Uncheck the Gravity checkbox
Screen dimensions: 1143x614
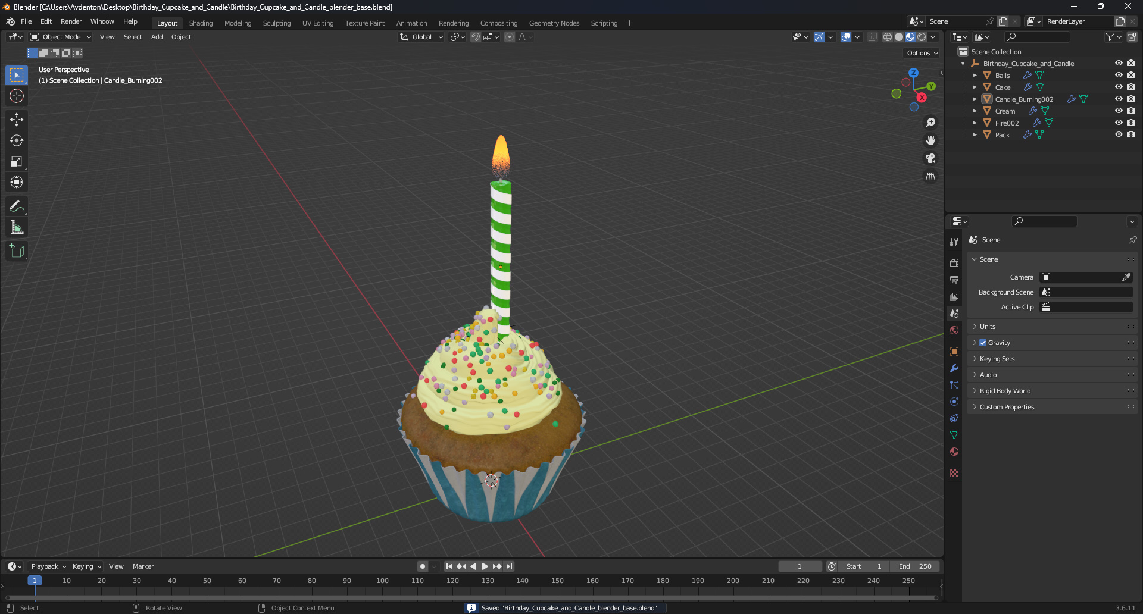coord(983,343)
